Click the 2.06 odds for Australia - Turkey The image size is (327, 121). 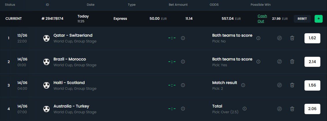[312, 109]
